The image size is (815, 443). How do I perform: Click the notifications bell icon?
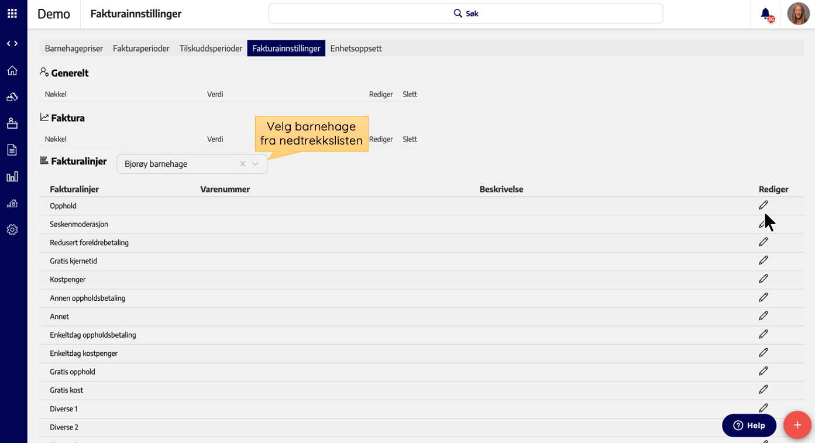pyautogui.click(x=765, y=13)
